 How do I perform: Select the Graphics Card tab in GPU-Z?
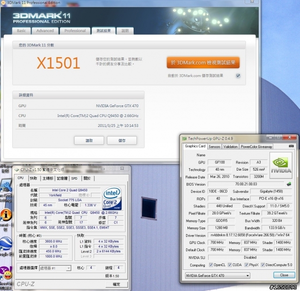[195, 146]
